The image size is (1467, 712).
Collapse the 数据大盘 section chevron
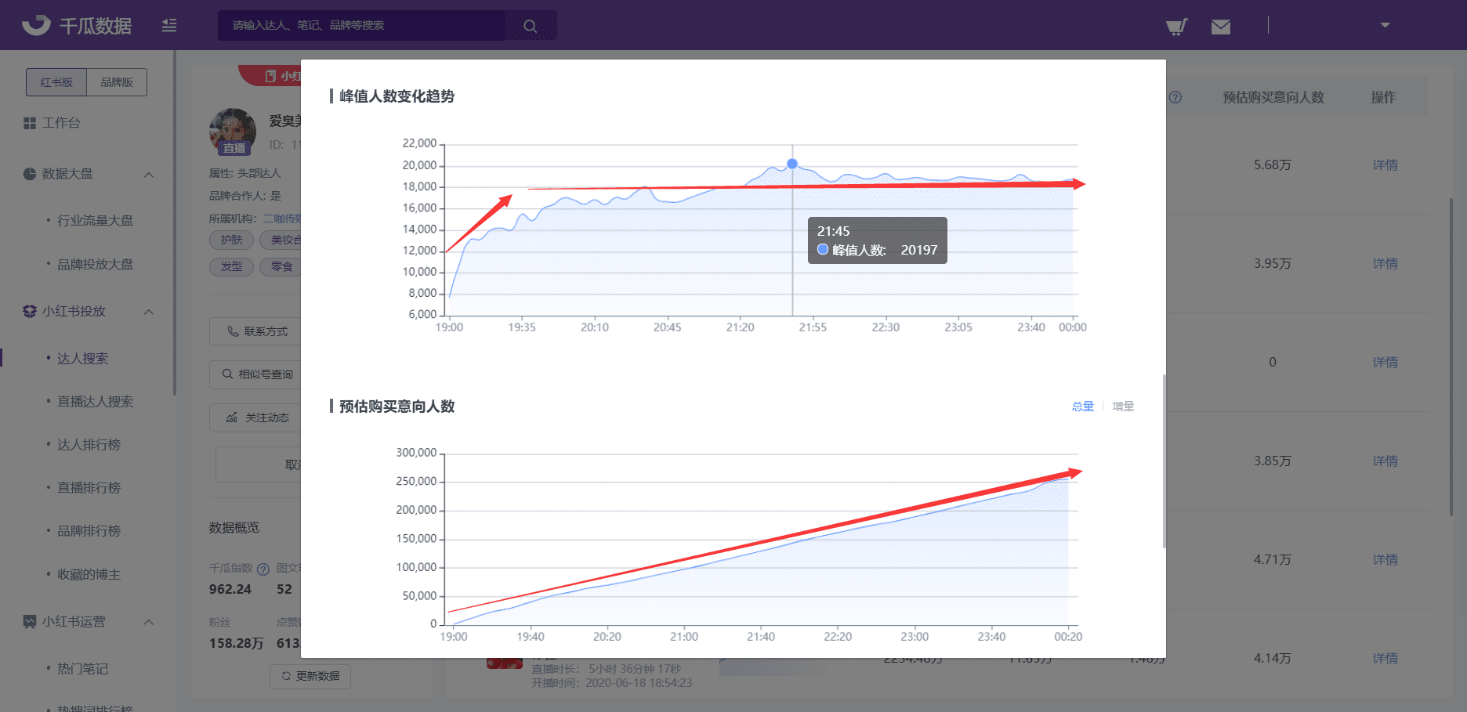click(149, 175)
